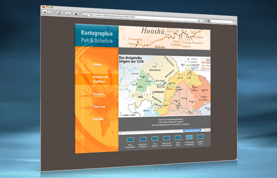Bookmark the page with the star icon
Screen dimensions: 277x178
pos(199,20)
